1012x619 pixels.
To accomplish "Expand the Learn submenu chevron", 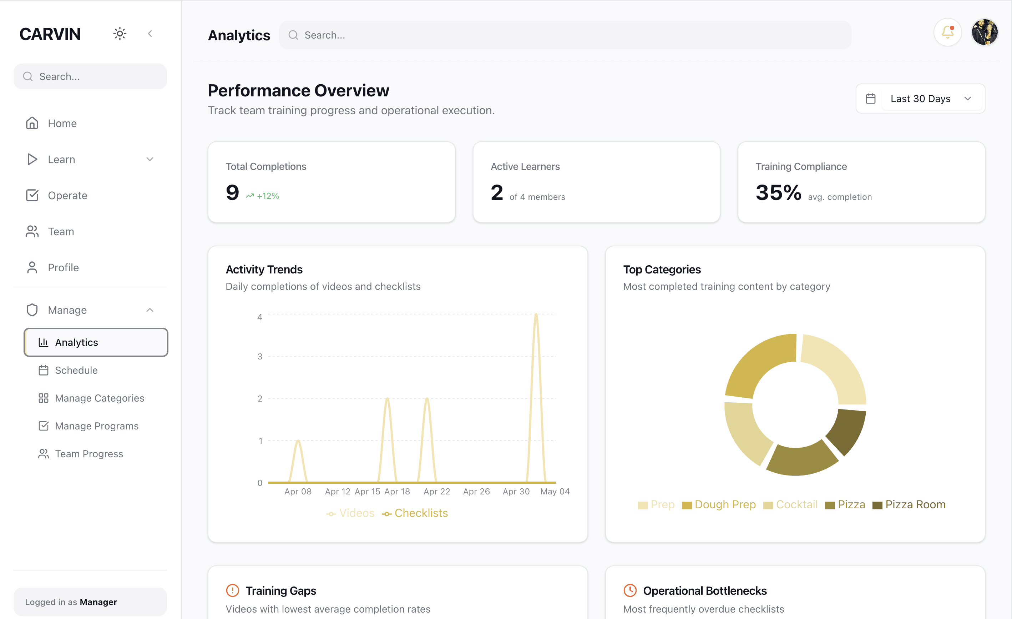I will click(150, 159).
